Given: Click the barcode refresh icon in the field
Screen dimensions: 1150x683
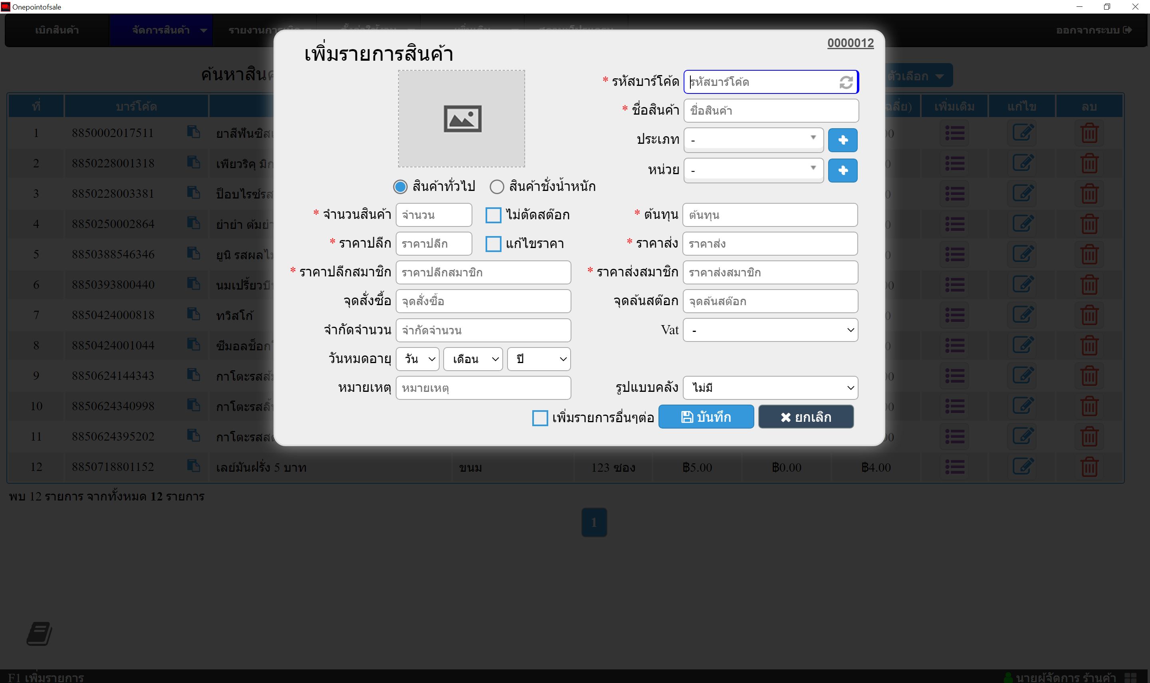Looking at the screenshot, I should (845, 82).
